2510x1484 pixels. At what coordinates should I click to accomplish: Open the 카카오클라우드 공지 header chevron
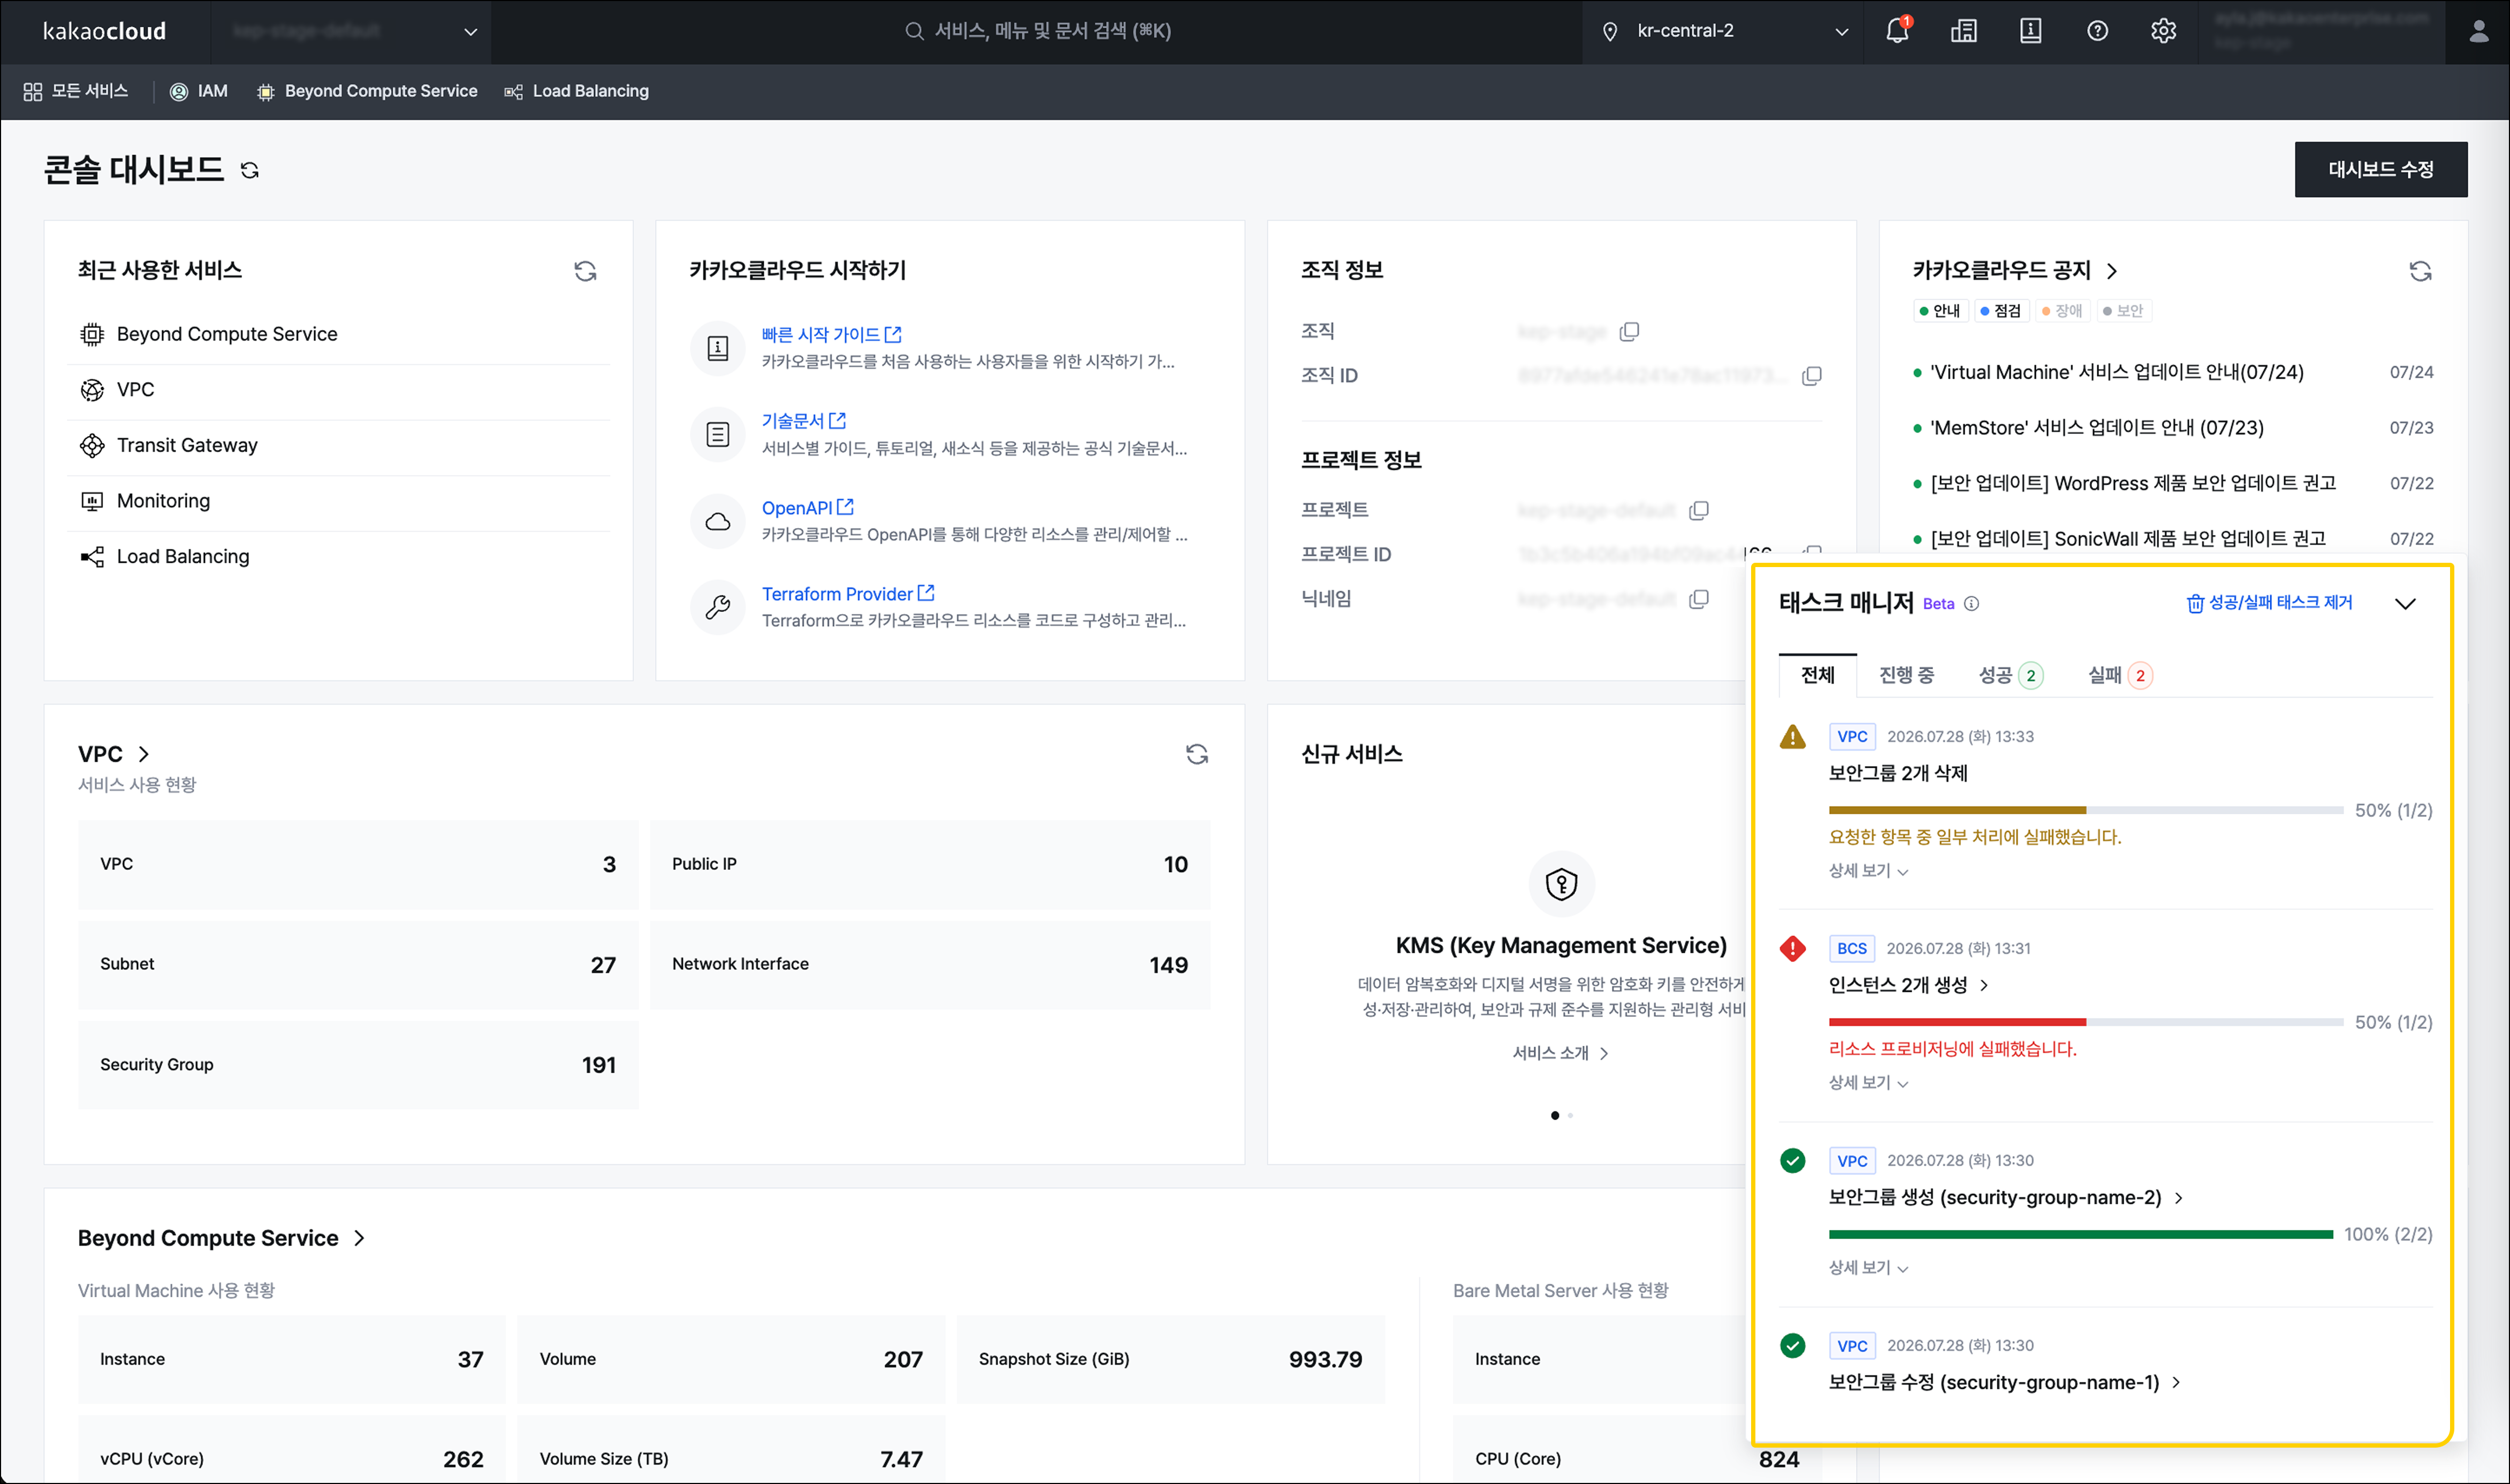[x=2111, y=271]
